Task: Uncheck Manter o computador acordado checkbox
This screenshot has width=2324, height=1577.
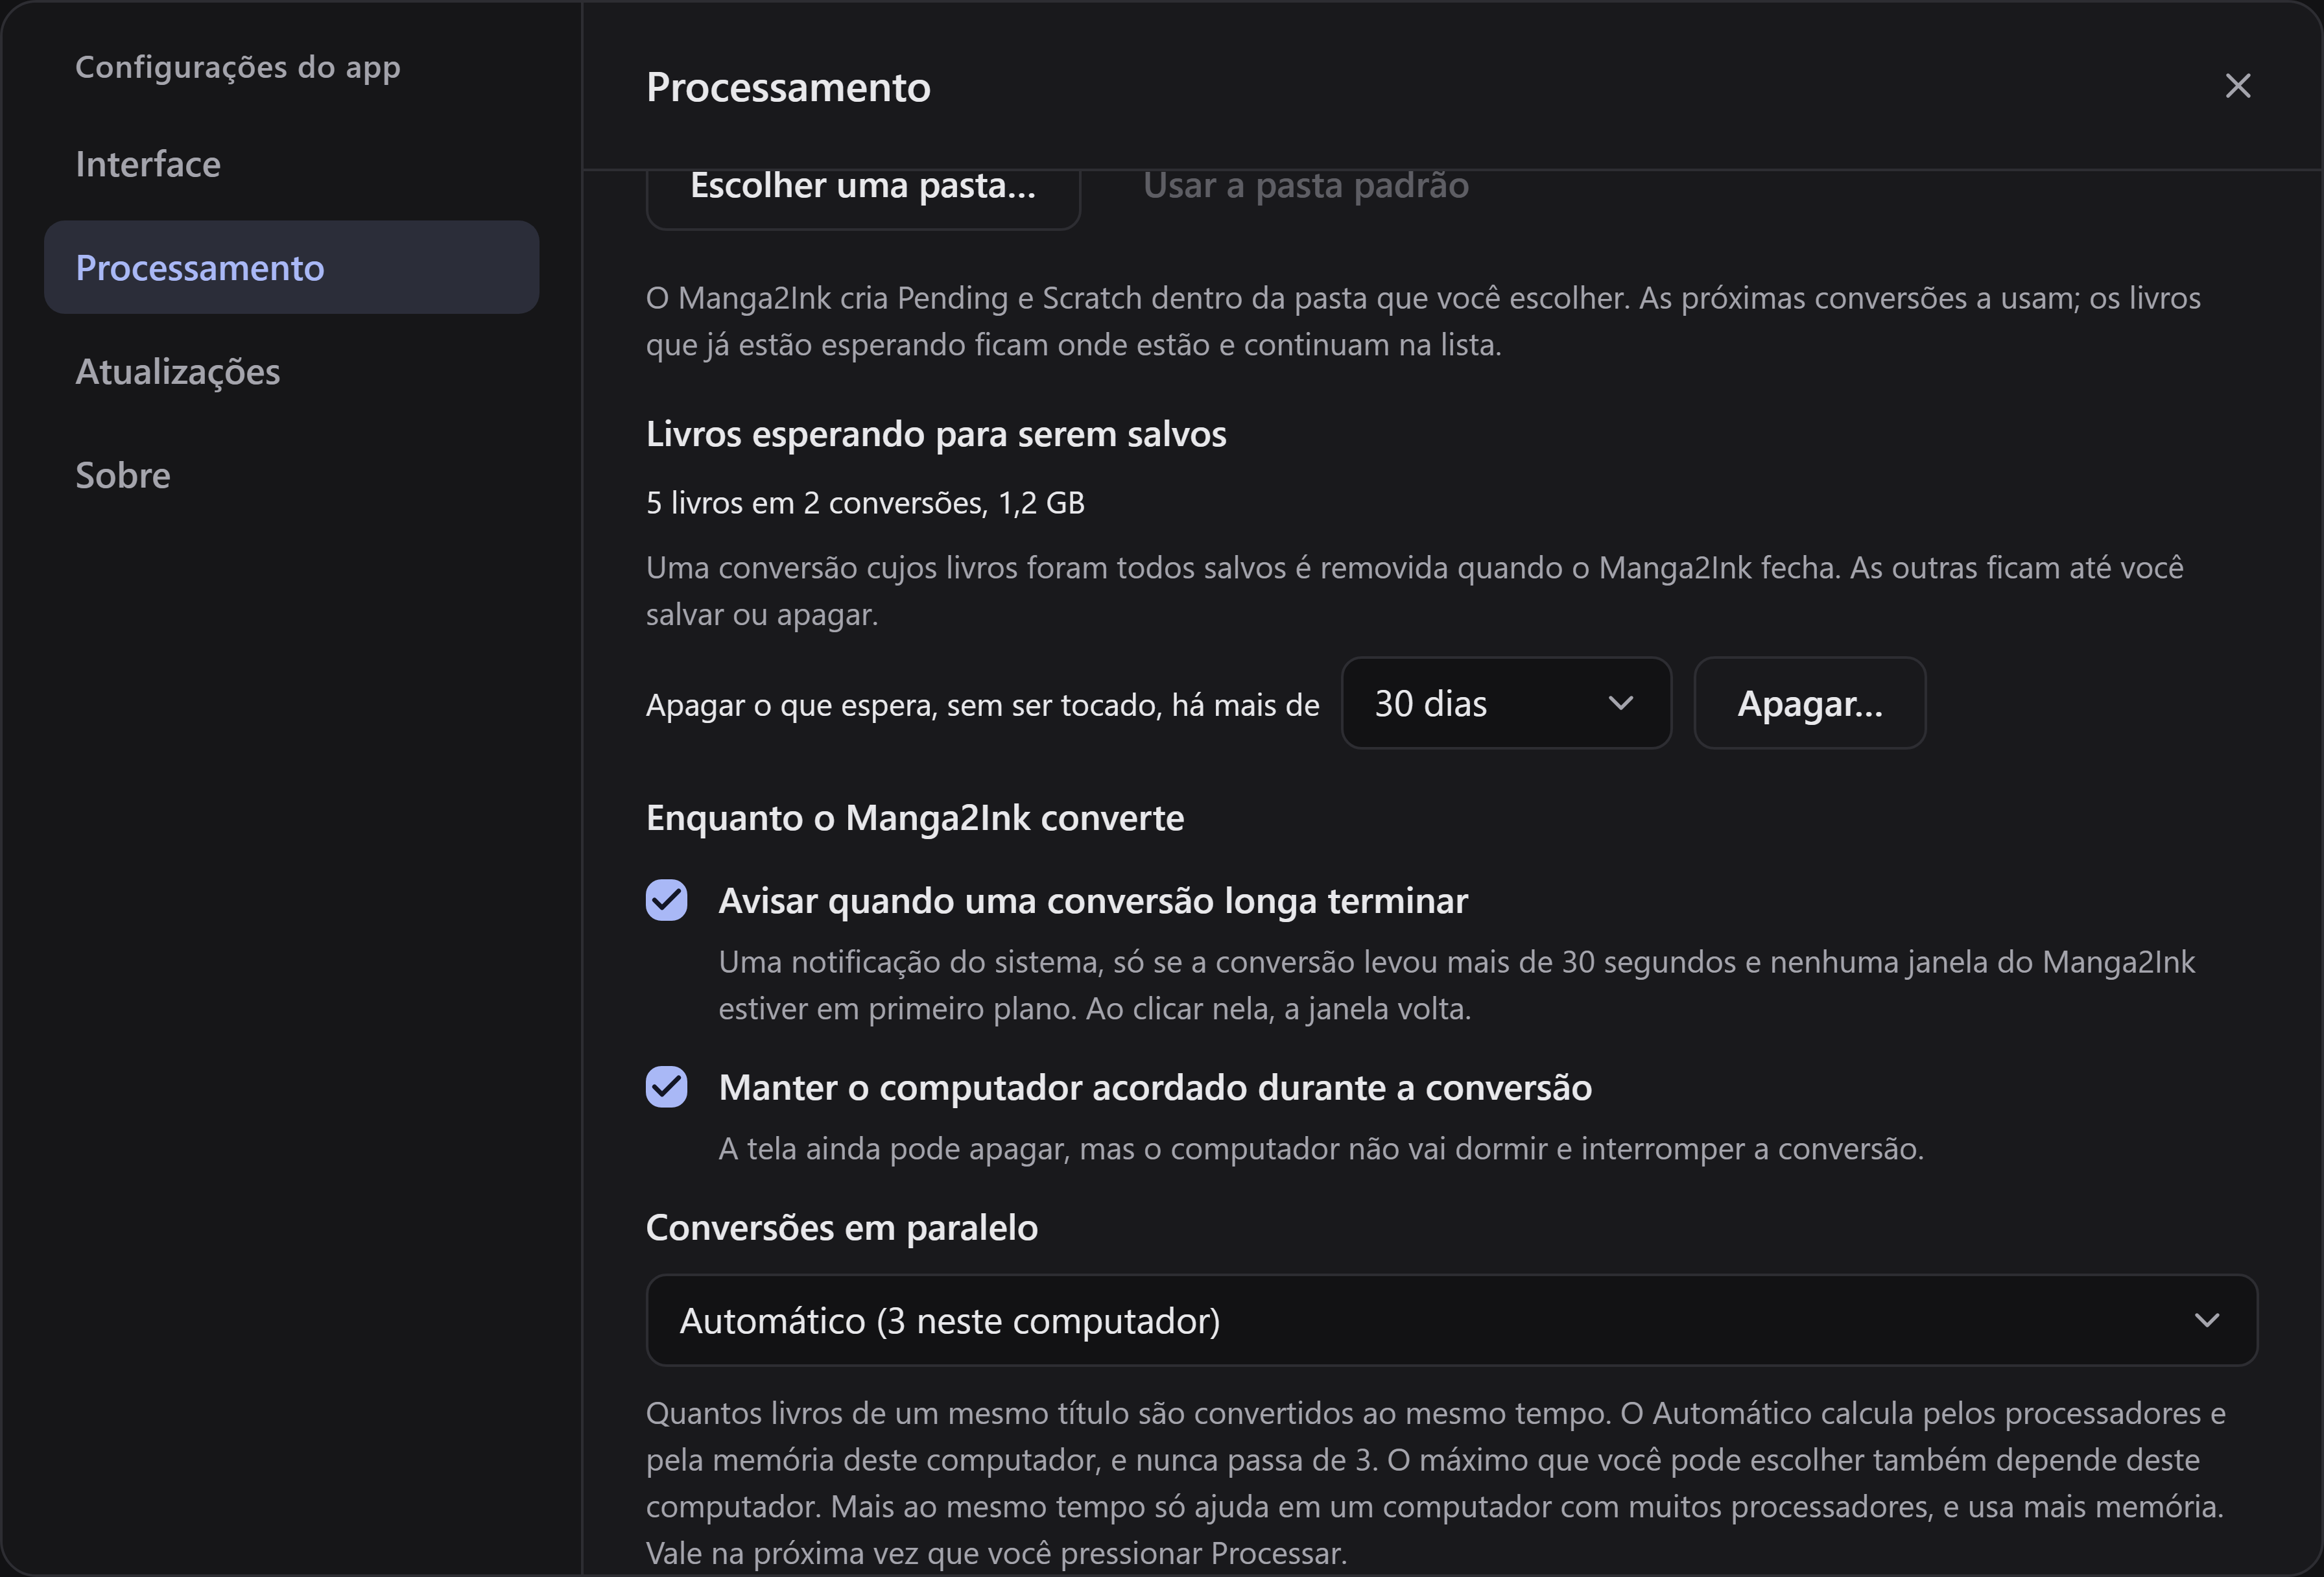Action: pyautogui.click(x=666, y=1087)
